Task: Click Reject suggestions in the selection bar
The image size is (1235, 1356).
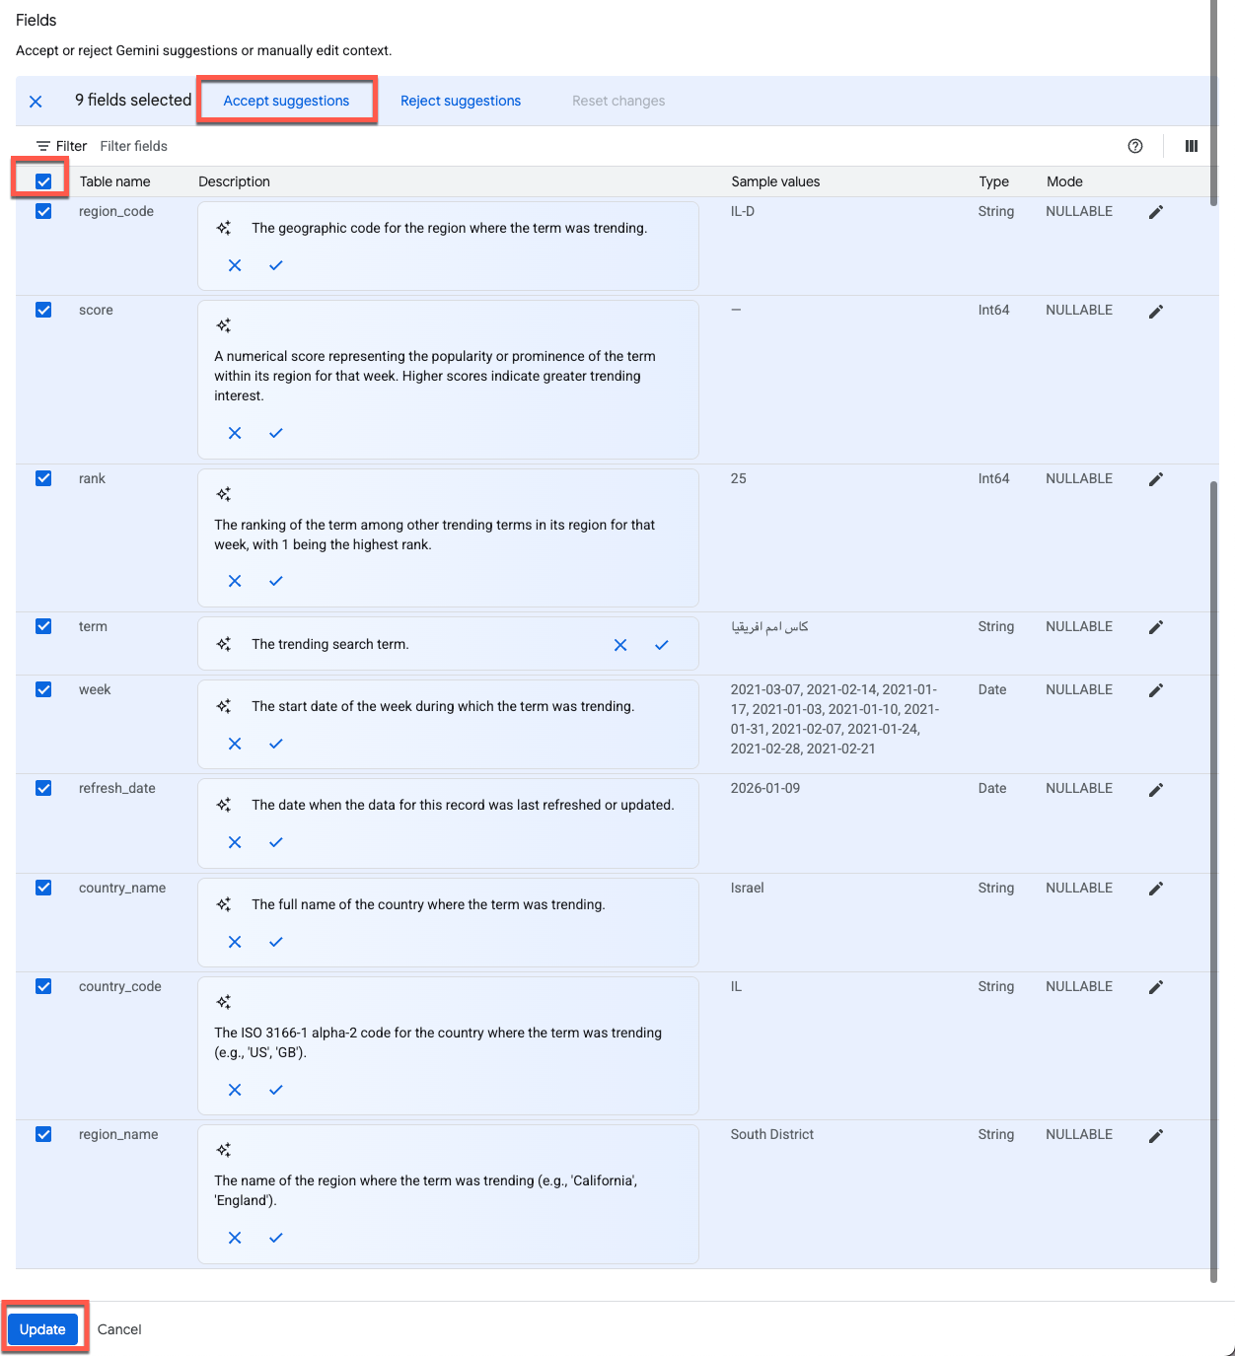Action: [461, 101]
